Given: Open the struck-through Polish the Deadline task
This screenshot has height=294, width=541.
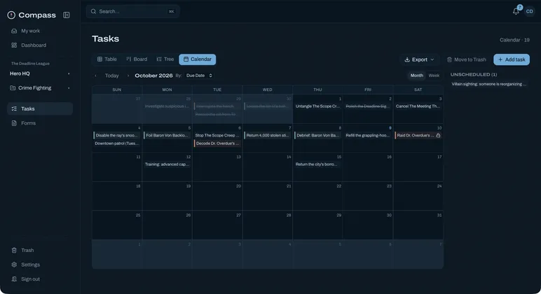Looking at the screenshot, I should [x=367, y=106].
